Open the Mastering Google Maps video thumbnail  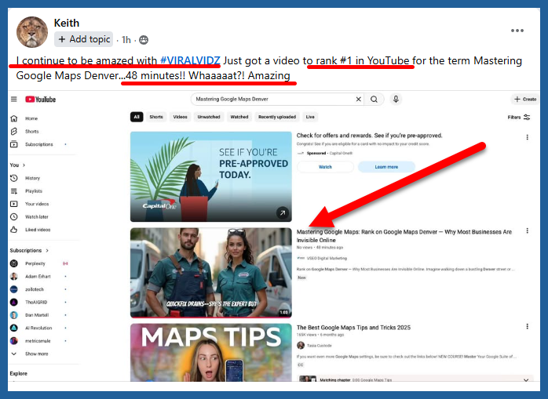pos(210,272)
